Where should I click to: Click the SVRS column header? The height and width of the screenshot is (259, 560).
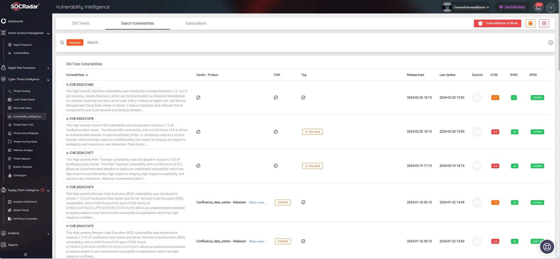[x=514, y=75]
